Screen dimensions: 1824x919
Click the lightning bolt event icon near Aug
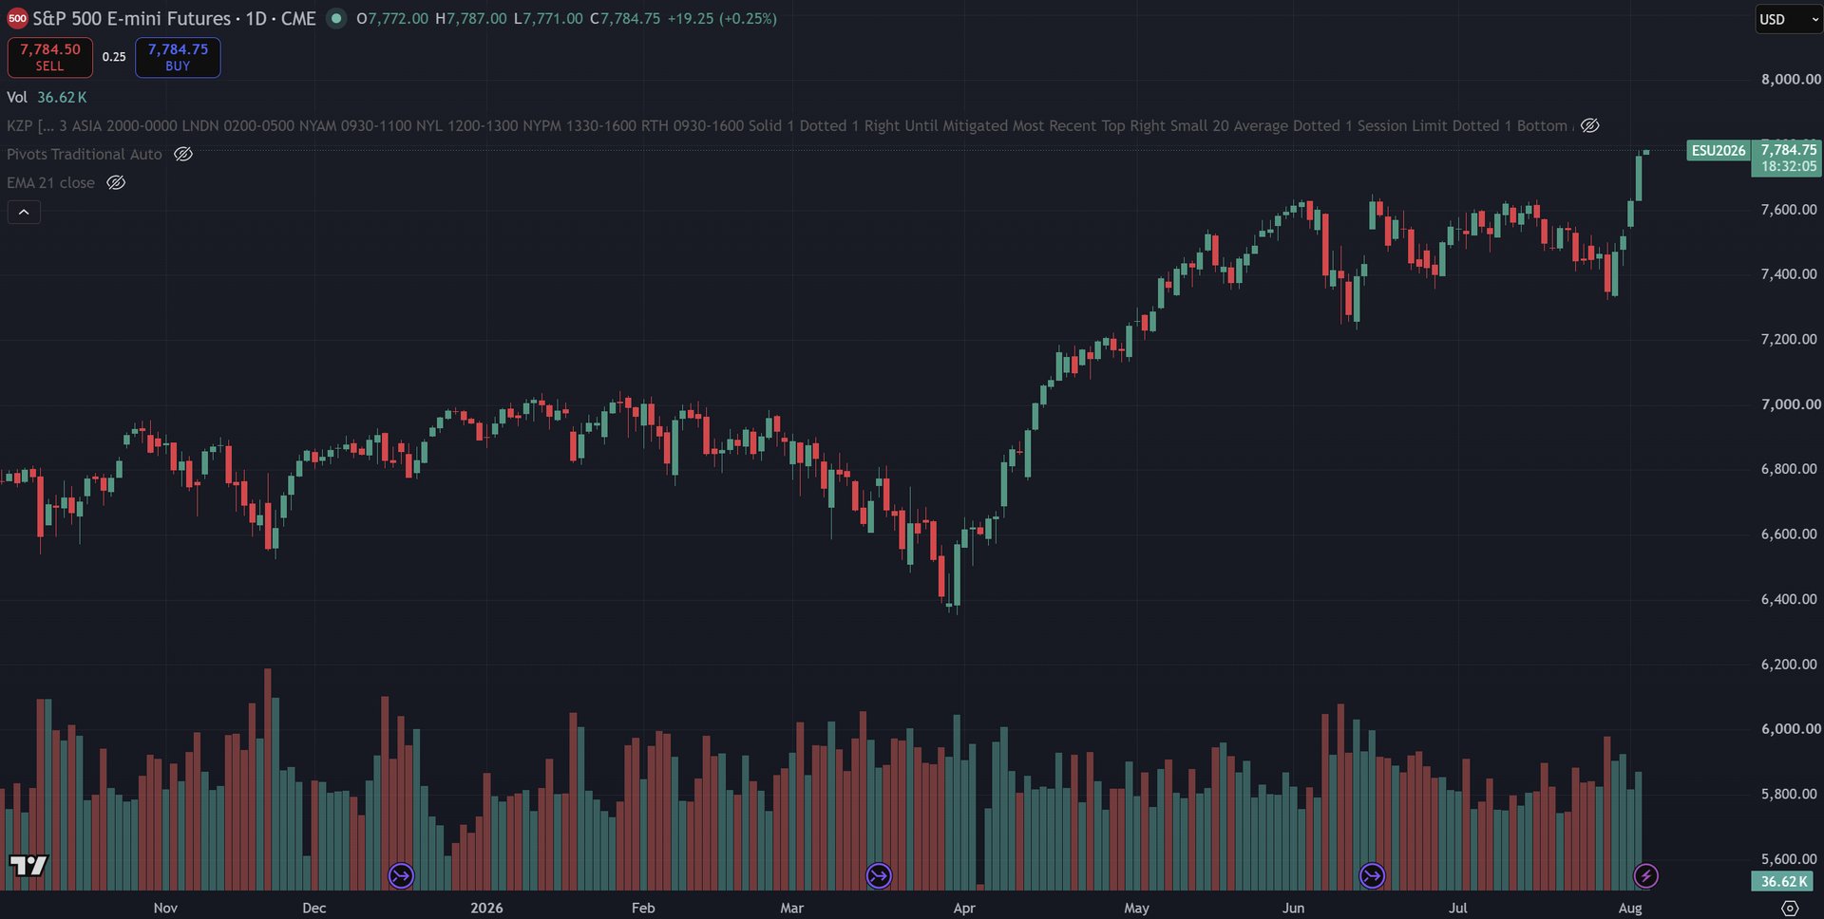1645,875
